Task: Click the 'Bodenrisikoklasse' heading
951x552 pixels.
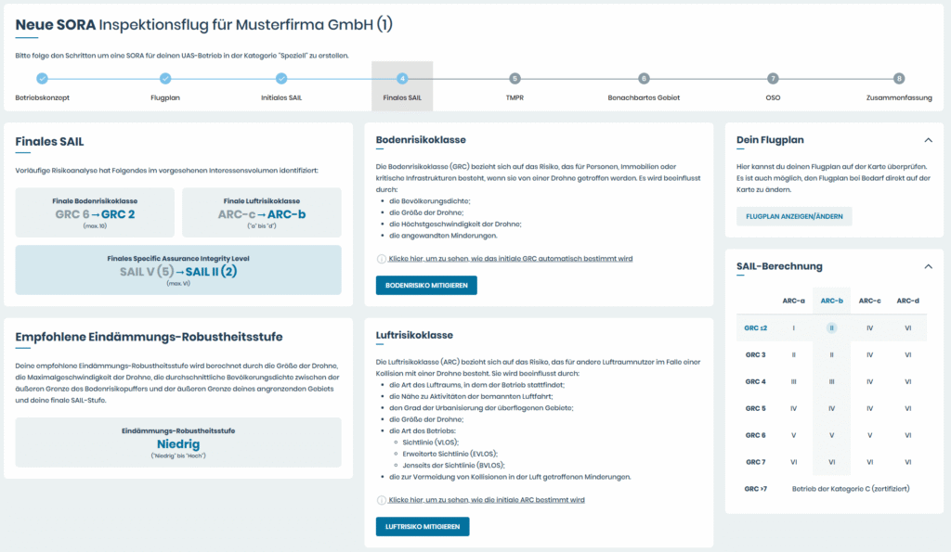Action: tap(421, 140)
